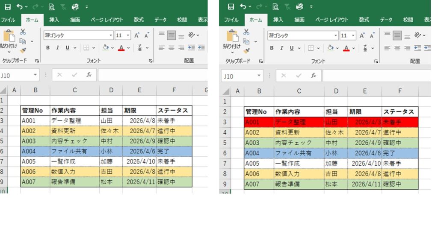Click the red font color button in left window
This screenshot has height=246, width=438.
[121, 48]
